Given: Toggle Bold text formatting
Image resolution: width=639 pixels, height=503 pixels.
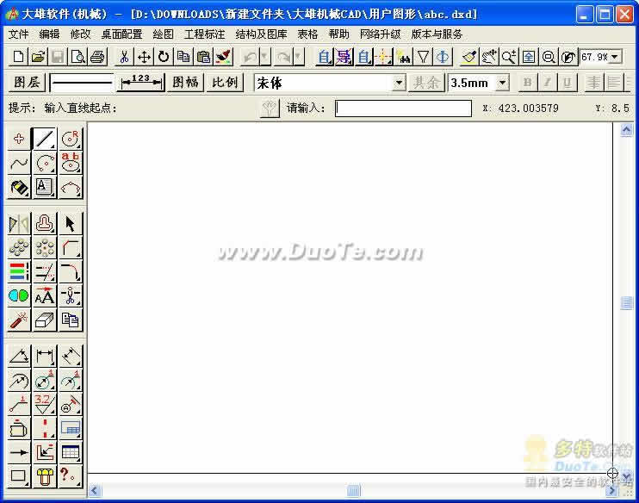Looking at the screenshot, I should point(527,83).
